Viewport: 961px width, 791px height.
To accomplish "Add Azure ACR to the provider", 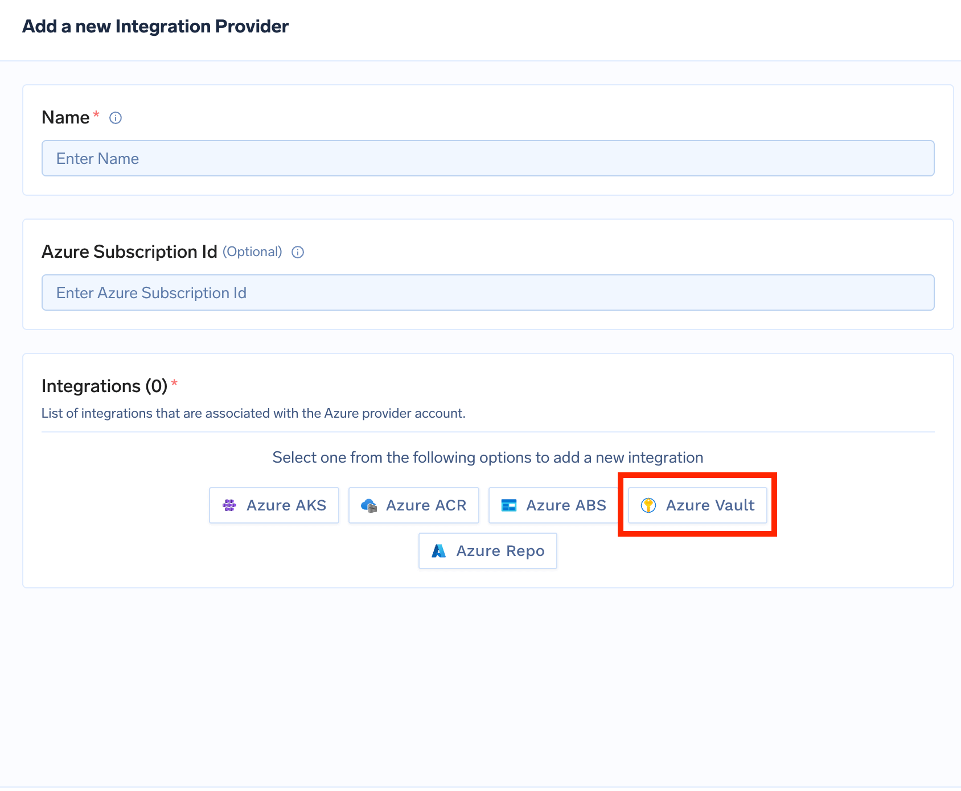I will [413, 505].
